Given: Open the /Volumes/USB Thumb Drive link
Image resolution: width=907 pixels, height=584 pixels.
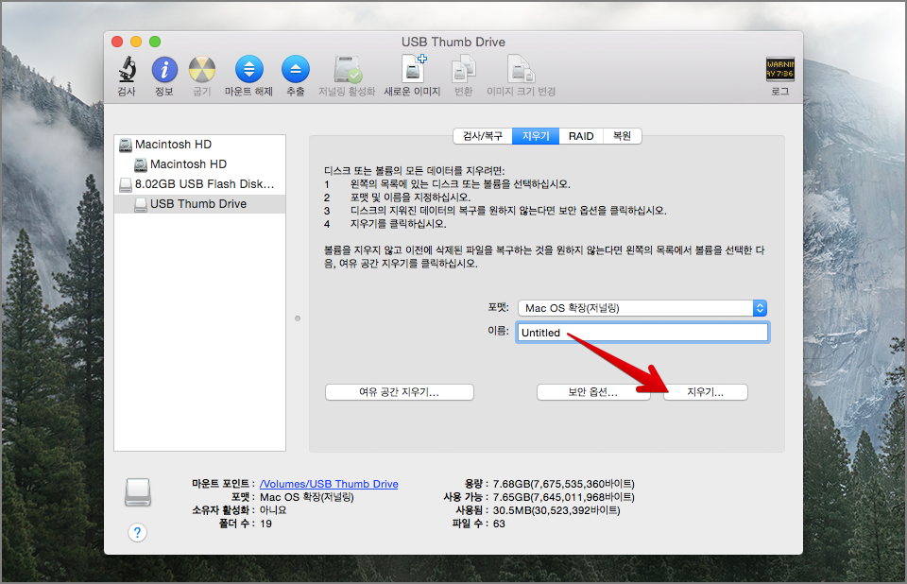Looking at the screenshot, I should coord(329,484).
